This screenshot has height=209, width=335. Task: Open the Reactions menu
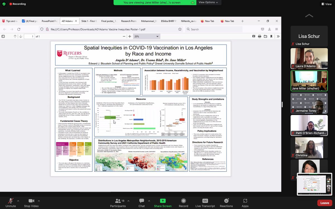[226, 203]
